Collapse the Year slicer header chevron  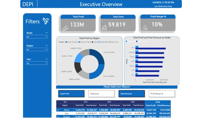[x=46, y=59]
